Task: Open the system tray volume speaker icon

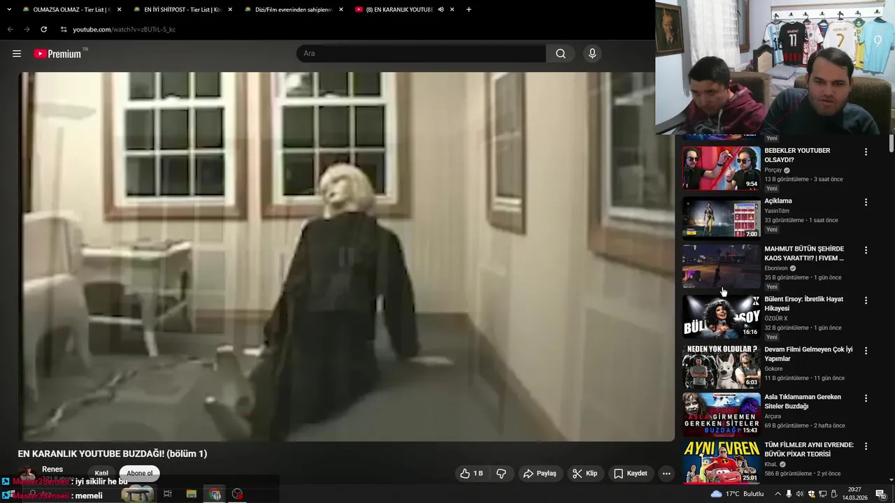Action: pyautogui.click(x=800, y=494)
